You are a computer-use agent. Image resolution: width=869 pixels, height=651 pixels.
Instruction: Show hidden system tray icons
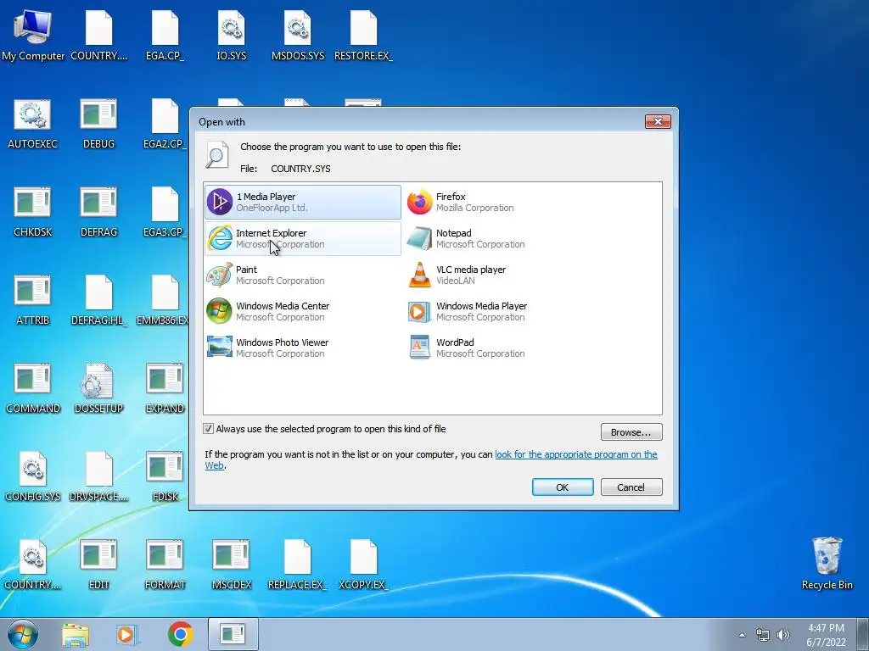tap(742, 635)
